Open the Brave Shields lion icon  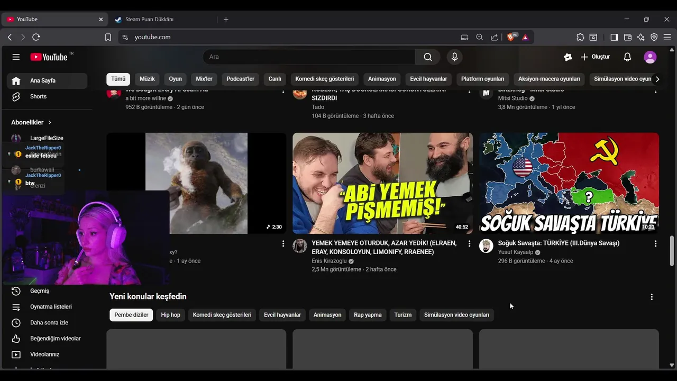512,37
